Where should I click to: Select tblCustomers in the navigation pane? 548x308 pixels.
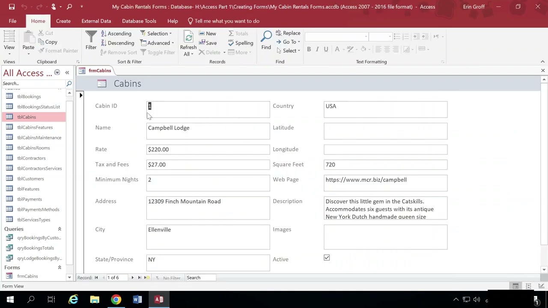[30, 178]
